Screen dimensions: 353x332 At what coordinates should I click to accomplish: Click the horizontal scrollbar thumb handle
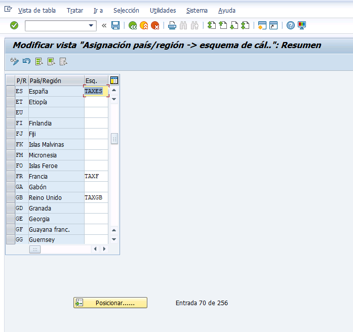tap(35, 249)
